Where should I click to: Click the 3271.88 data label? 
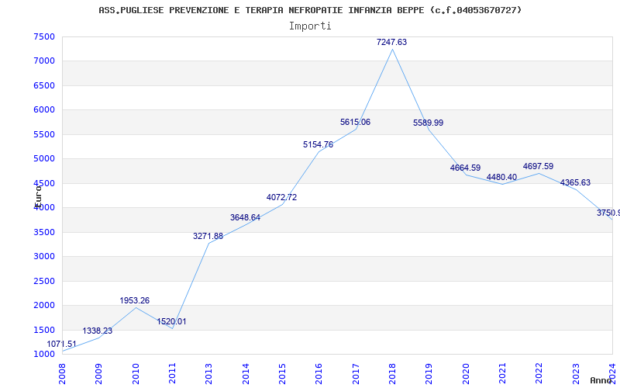[x=208, y=236]
